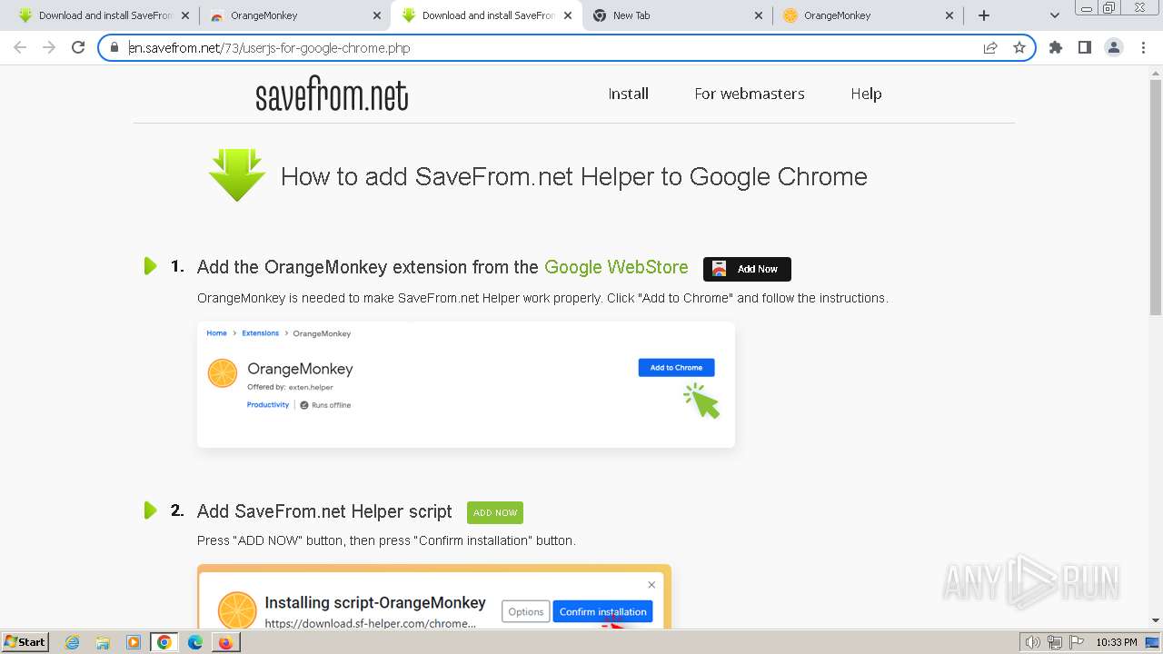Image resolution: width=1163 pixels, height=654 pixels.
Task: Open For webmasters page
Action: coord(750,94)
